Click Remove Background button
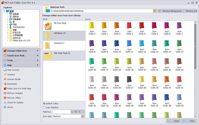 [x=170, y=11]
